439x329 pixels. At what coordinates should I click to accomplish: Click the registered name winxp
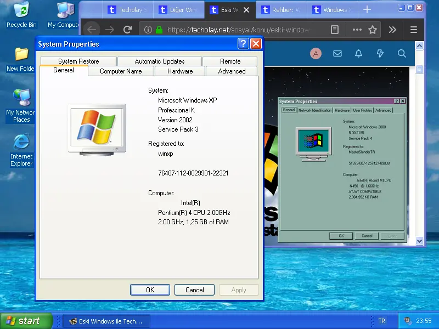pos(166,154)
